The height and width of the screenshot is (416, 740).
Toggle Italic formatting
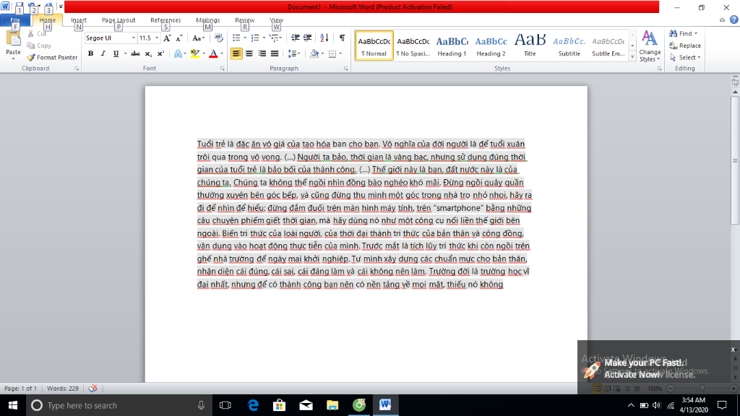103,53
